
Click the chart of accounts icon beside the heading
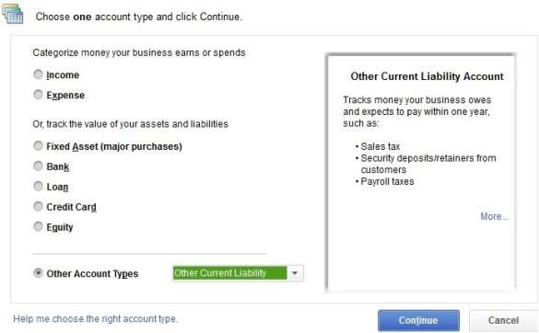(13, 14)
